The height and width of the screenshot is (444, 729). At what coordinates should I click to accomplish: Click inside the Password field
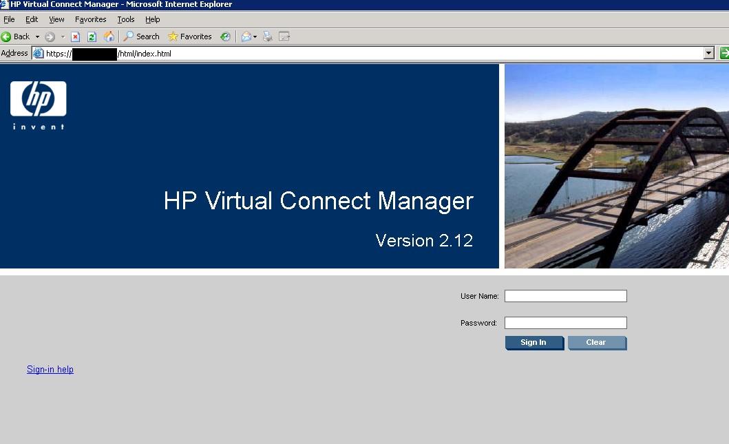(x=564, y=322)
